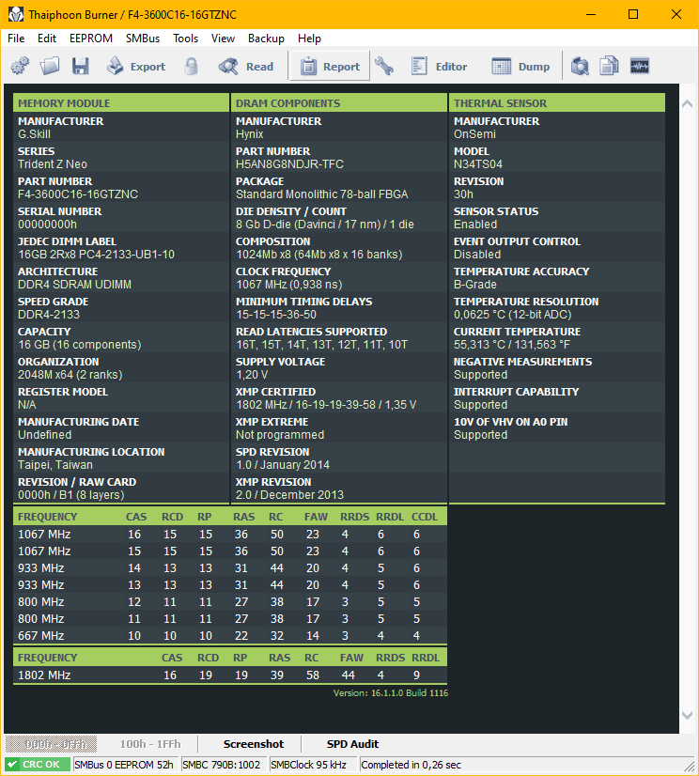Open the Report view button
The height and width of the screenshot is (776, 699).
[x=330, y=66]
